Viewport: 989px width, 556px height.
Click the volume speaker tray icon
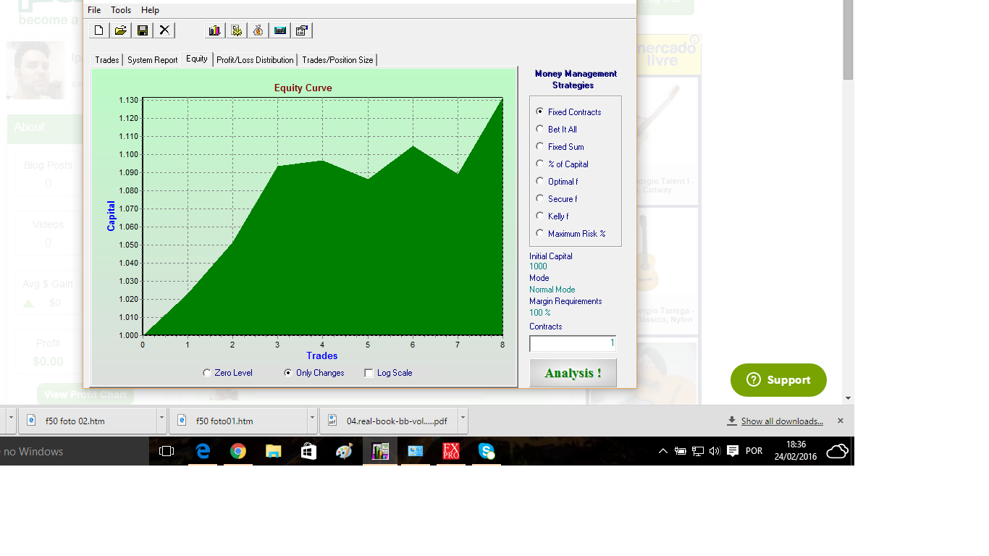click(715, 451)
